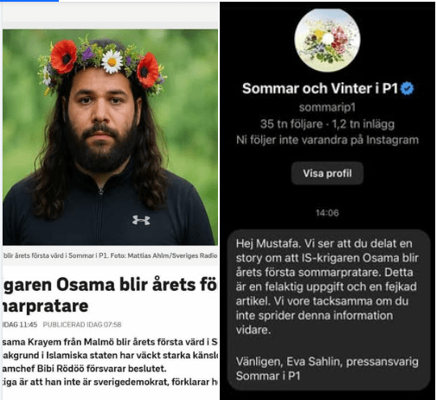Click the PUBLICERAD IDAG 07:58 timestamp
Screen dimensions: 436x400
(x=82, y=325)
